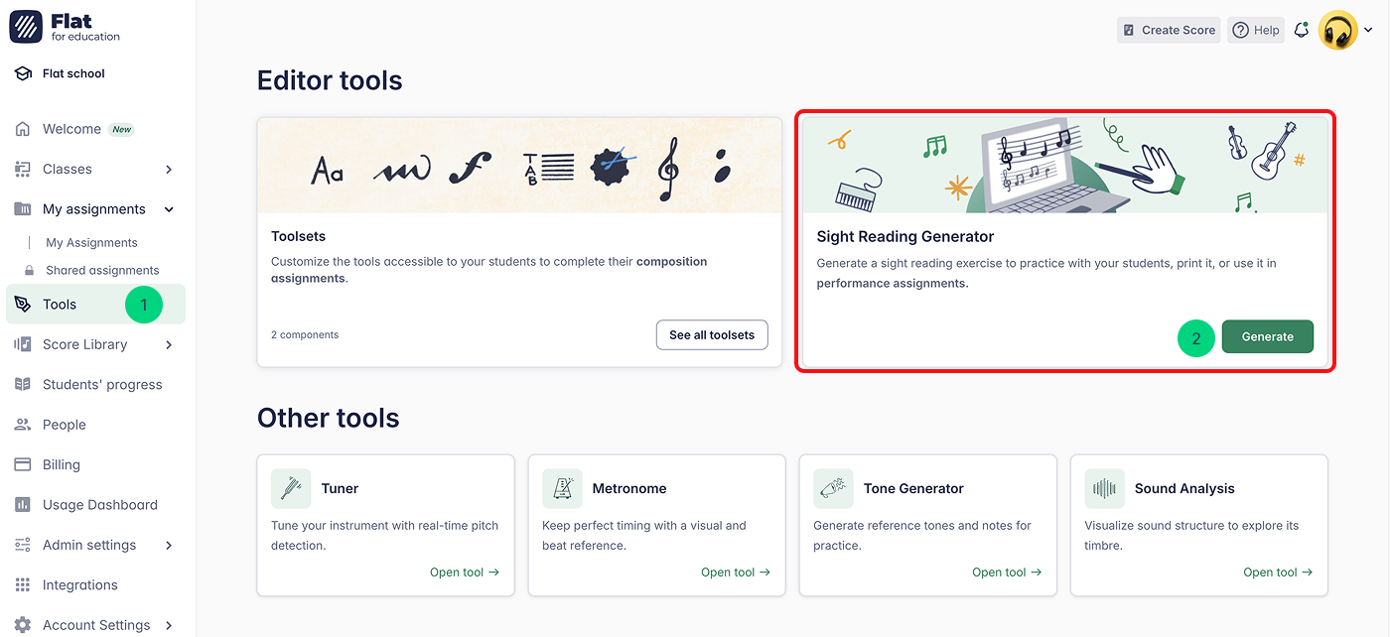Go to Shared assignments

(102, 270)
